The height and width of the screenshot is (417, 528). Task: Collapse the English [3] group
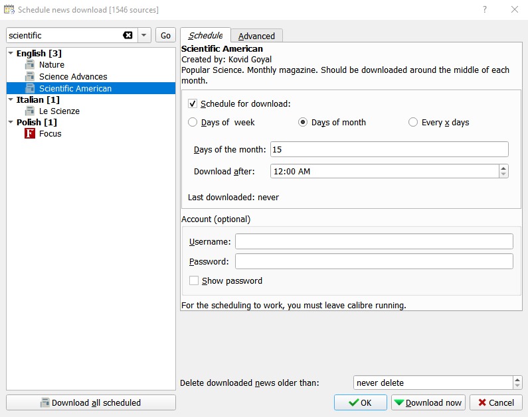[11, 53]
